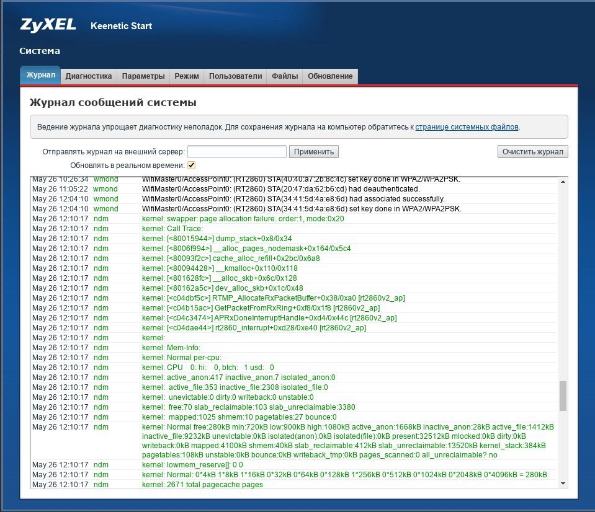Image resolution: width=595 pixels, height=512 pixels.
Task: Click the __kmalloc+0x110/0x118 entry
Action: [x=294, y=268]
